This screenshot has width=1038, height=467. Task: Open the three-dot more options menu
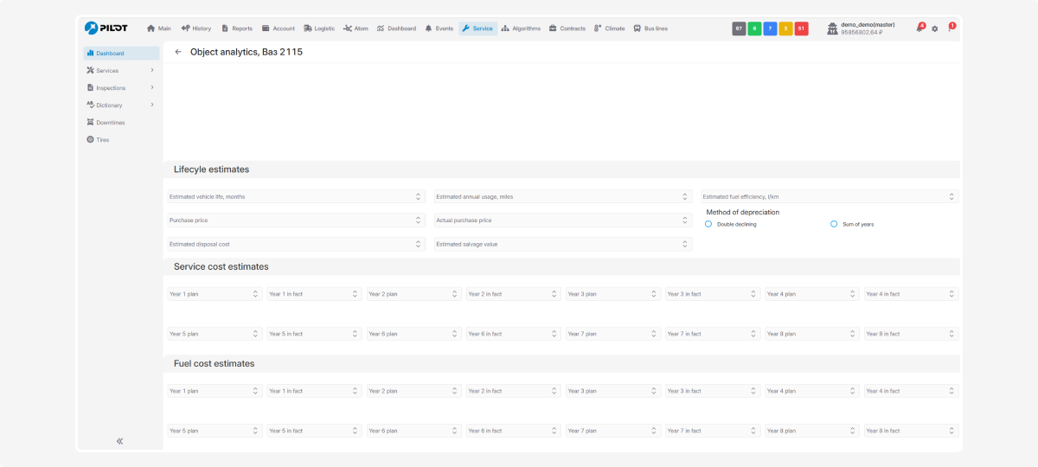[x=949, y=29]
